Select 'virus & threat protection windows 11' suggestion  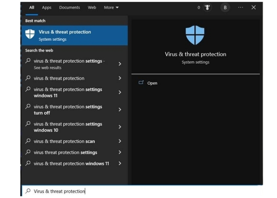pyautogui.click(x=74, y=164)
